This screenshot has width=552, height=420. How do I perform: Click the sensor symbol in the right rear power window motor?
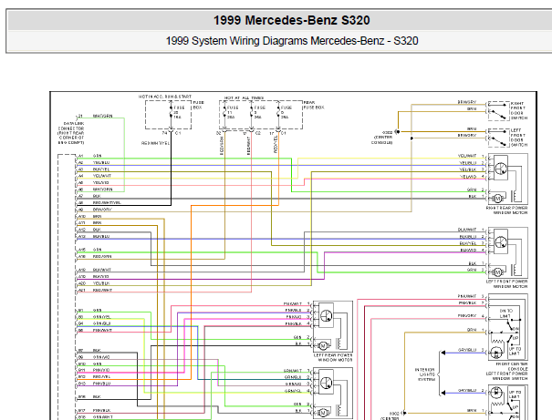point(501,169)
